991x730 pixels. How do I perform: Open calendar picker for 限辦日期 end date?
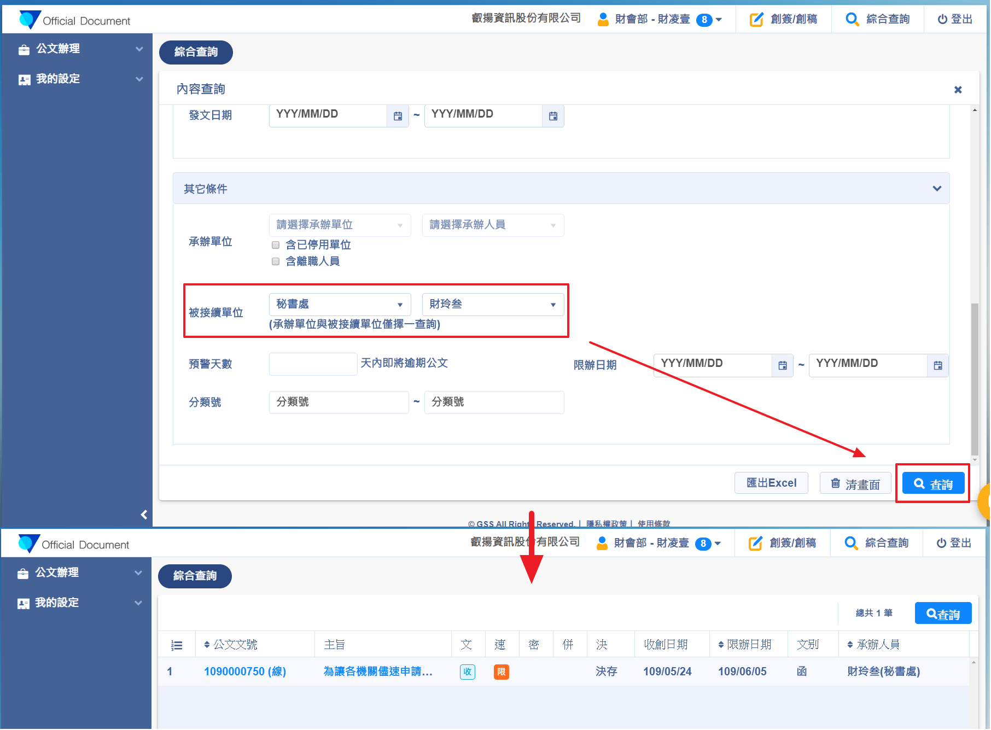pos(937,365)
